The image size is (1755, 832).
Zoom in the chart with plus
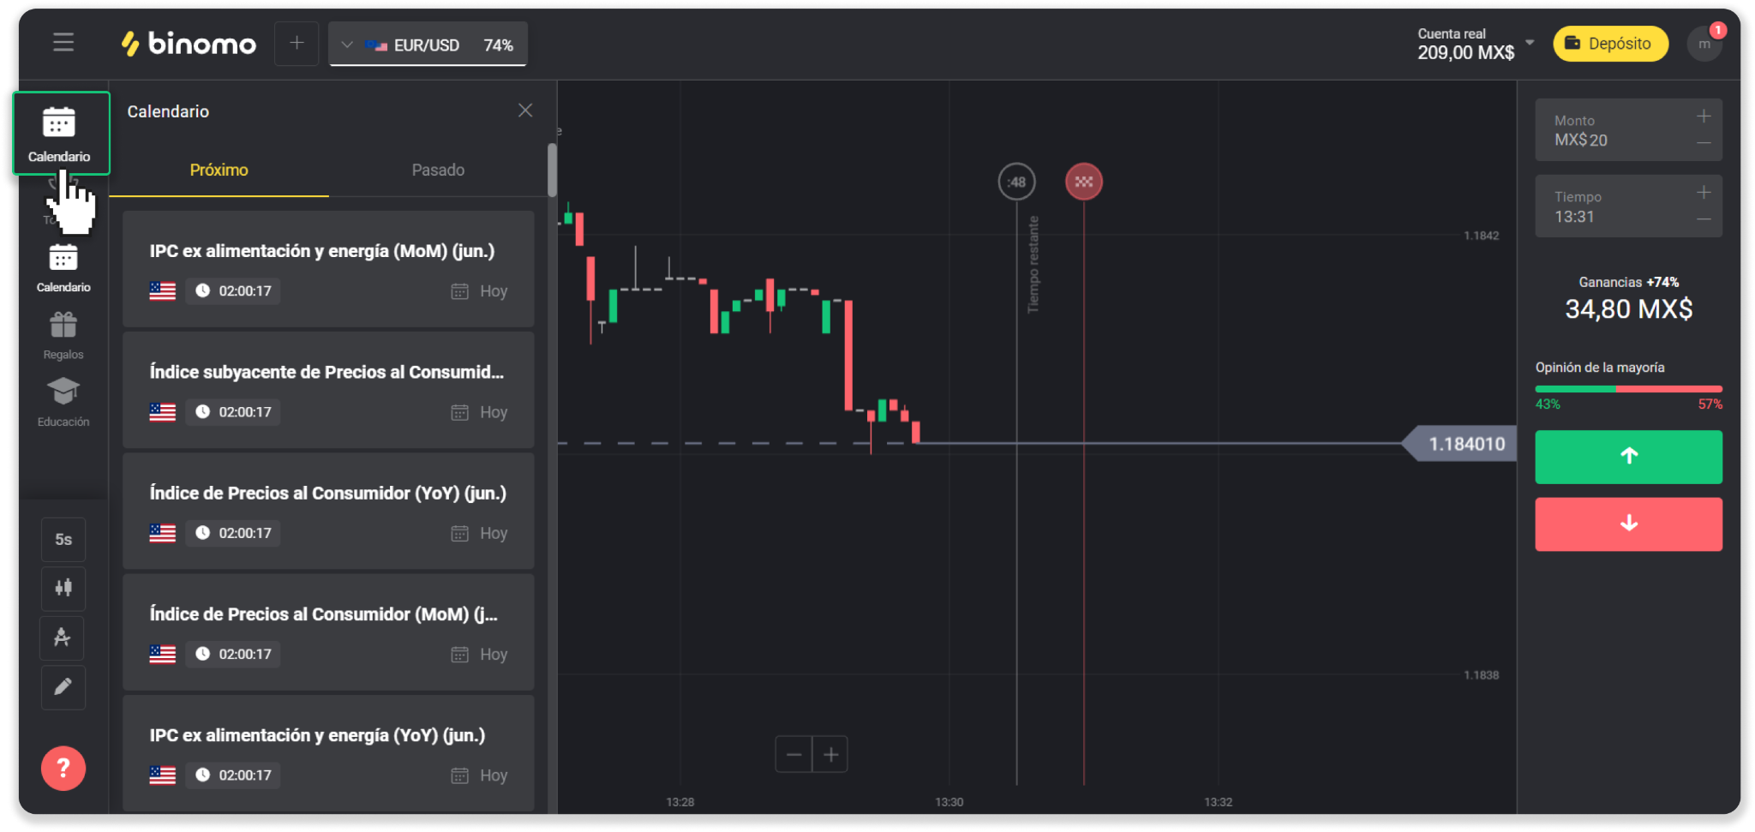[830, 755]
